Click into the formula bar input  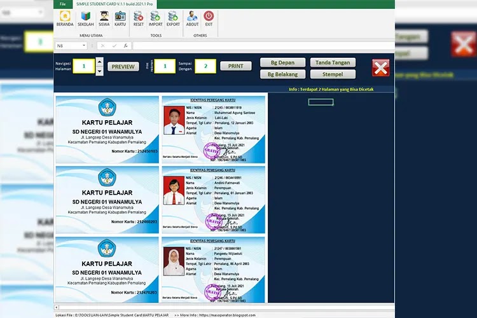[x=263, y=46]
